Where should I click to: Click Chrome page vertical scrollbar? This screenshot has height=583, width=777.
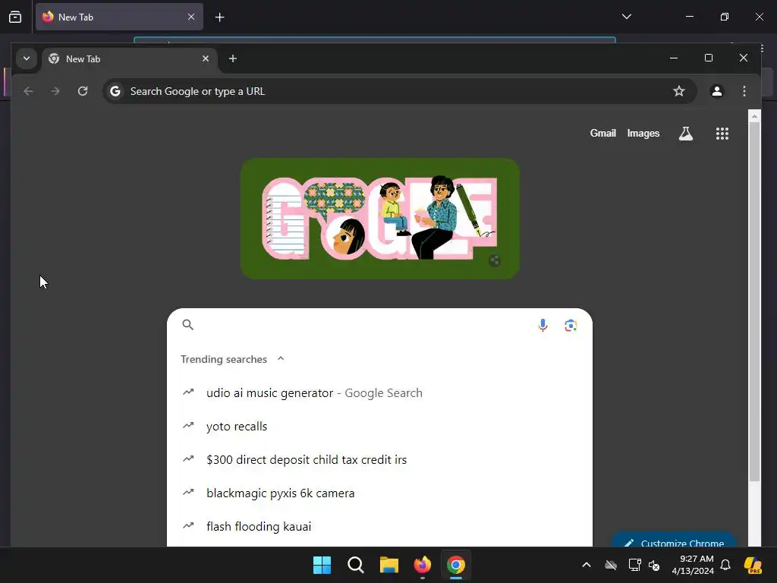click(754, 301)
